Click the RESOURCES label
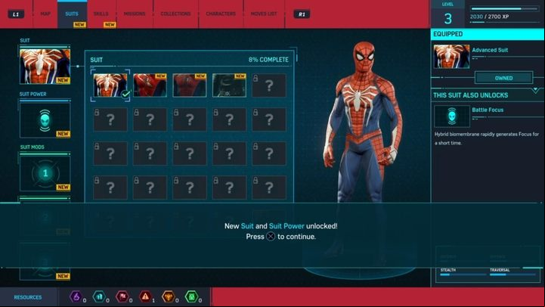Screen dimensions: 545x307 point(28,297)
